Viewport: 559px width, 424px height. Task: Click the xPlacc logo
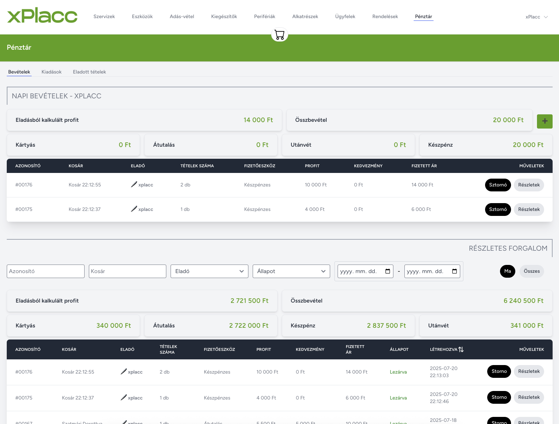pyautogui.click(x=42, y=16)
